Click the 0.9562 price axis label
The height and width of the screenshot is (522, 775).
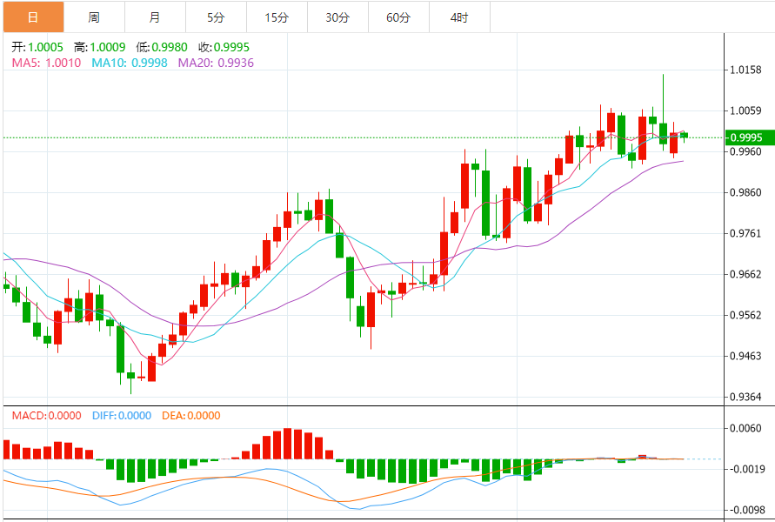pyautogui.click(x=745, y=315)
